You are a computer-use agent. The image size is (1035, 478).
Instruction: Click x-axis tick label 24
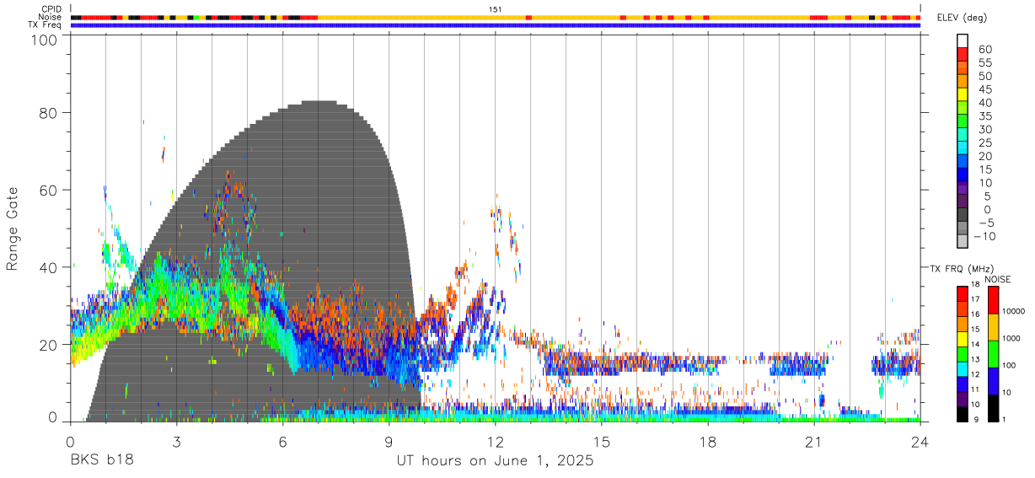click(x=920, y=442)
